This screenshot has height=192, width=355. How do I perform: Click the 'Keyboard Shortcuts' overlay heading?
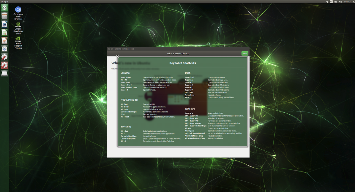182,63
